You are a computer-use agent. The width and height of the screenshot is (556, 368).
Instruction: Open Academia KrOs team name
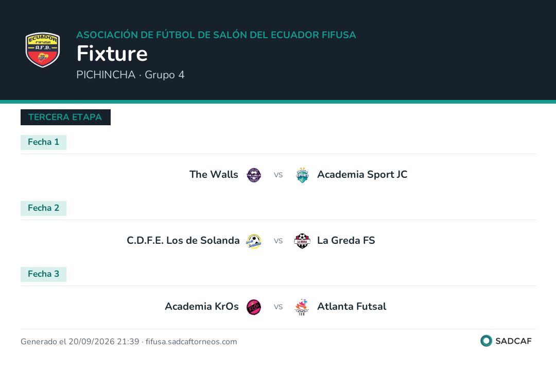(x=201, y=307)
